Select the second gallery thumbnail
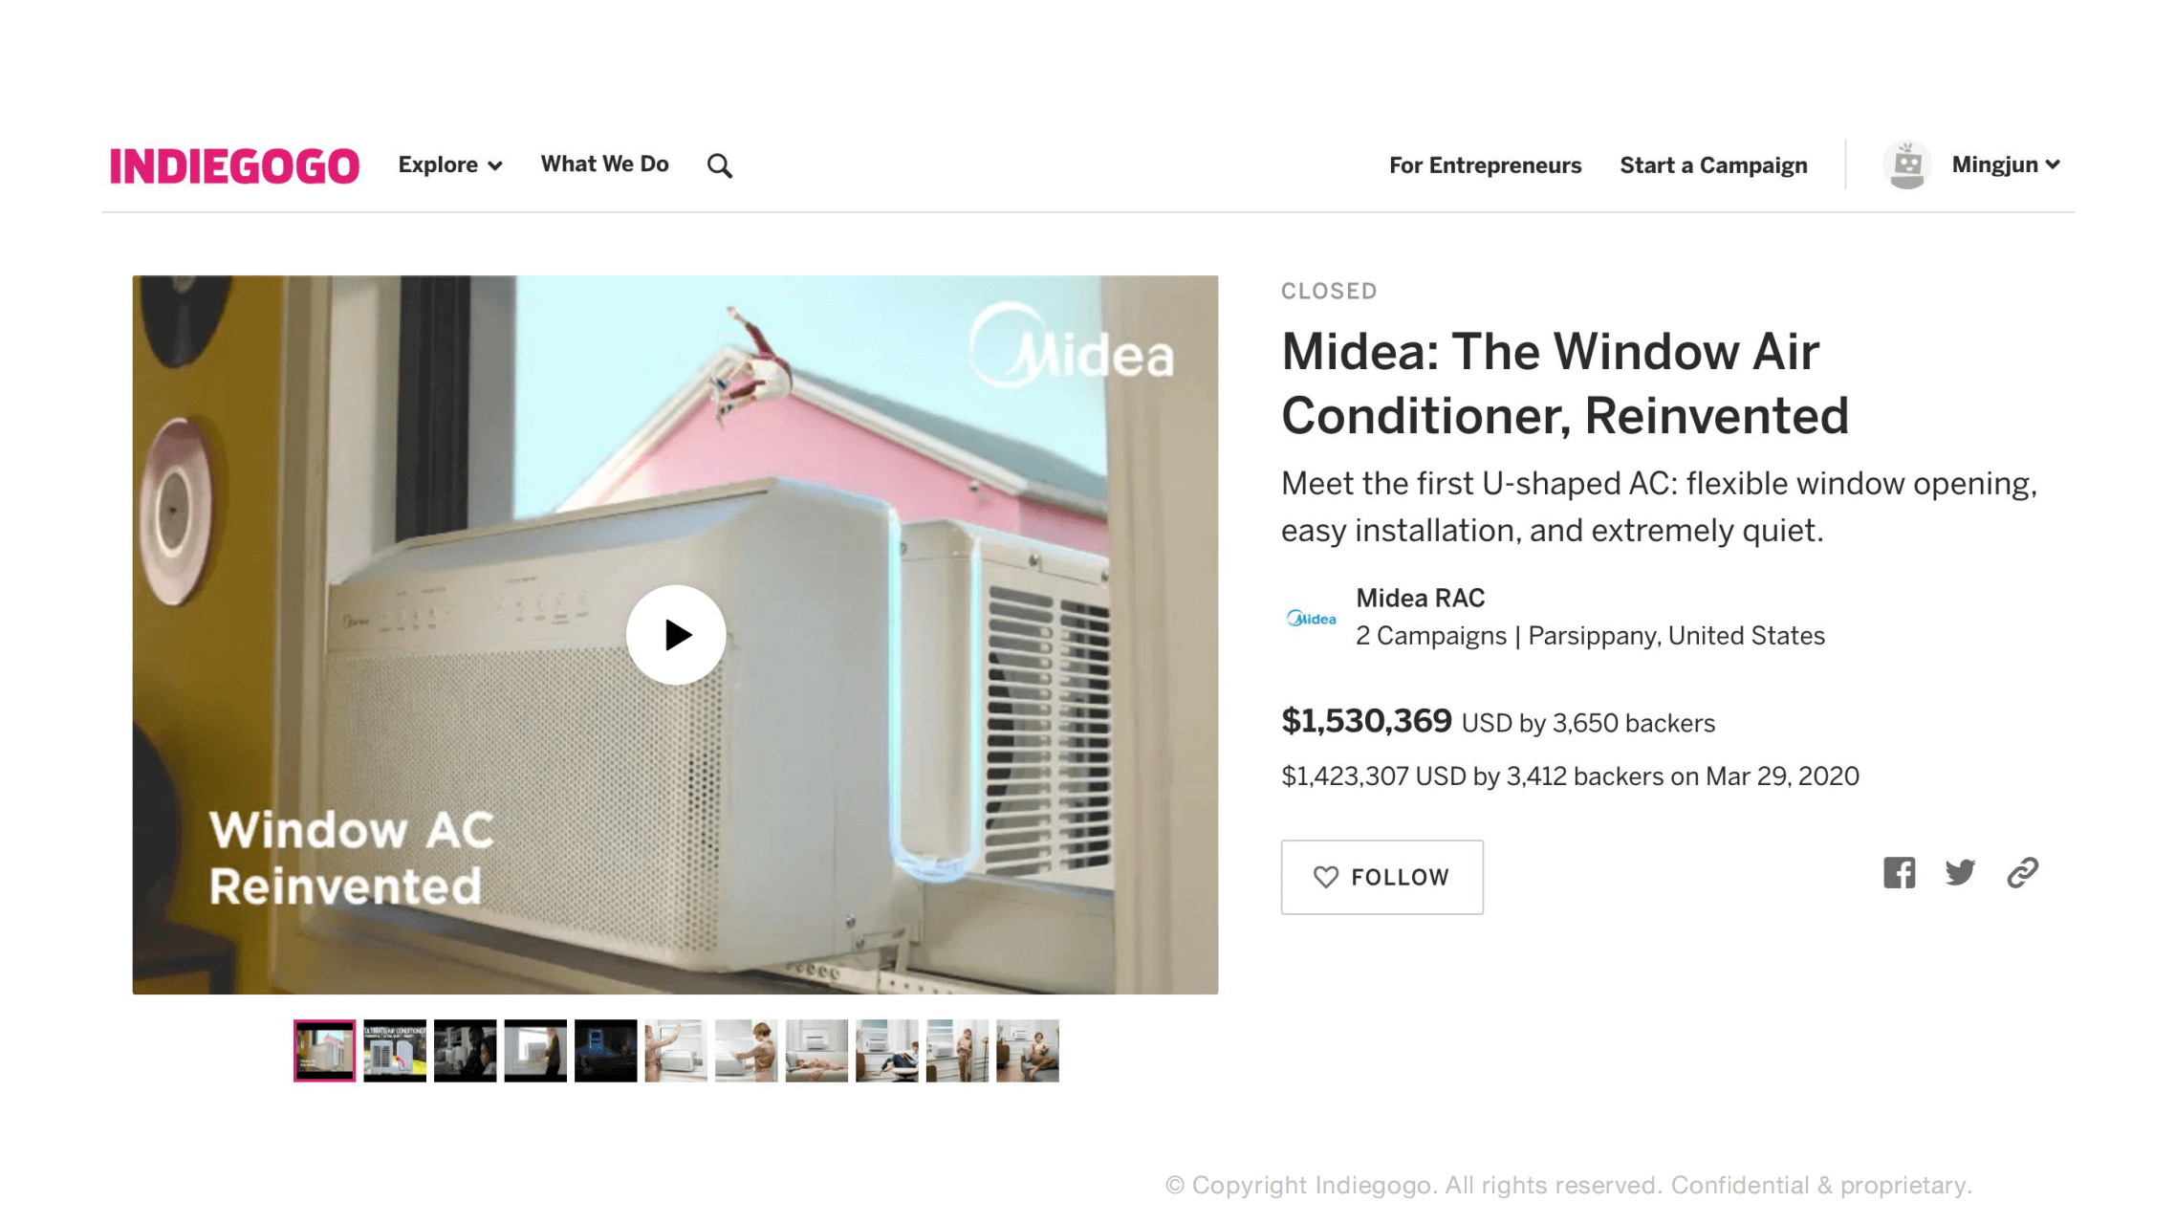Screen dimensions: 2175x1224 pyautogui.click(x=395, y=1050)
